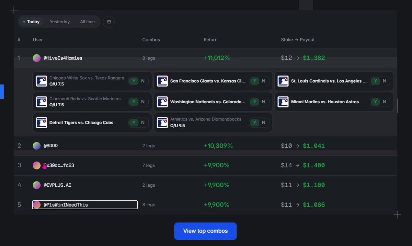
Task: Select N on Reds vs. Mariners card
Action: (x=143, y=102)
